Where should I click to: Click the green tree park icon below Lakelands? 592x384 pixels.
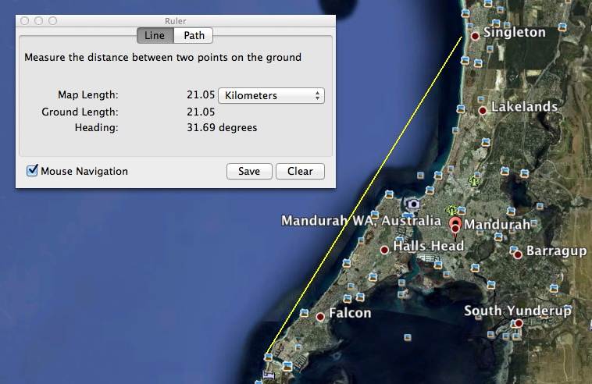(473, 181)
